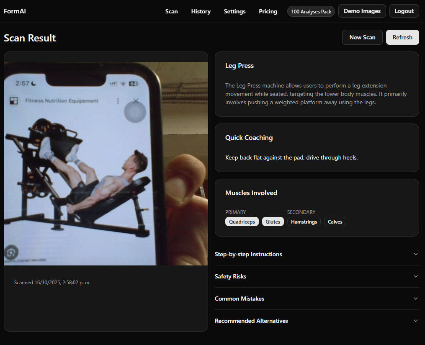Select the Hamstrings secondary tag
This screenshot has height=345, width=425.
coord(304,222)
